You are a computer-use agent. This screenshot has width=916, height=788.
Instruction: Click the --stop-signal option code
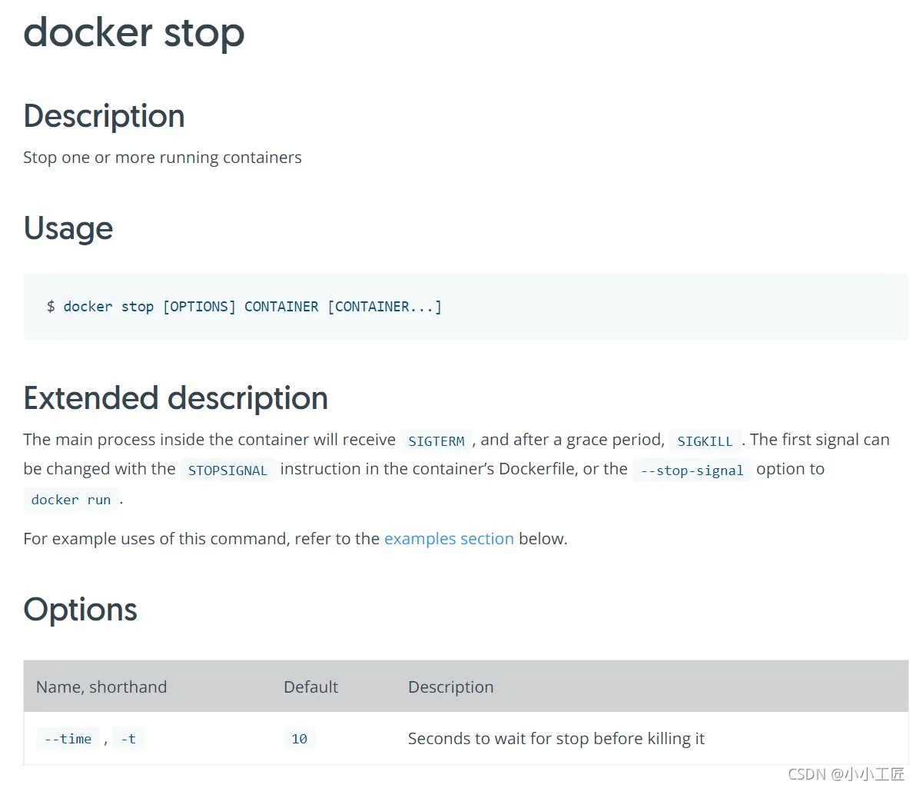coord(692,470)
